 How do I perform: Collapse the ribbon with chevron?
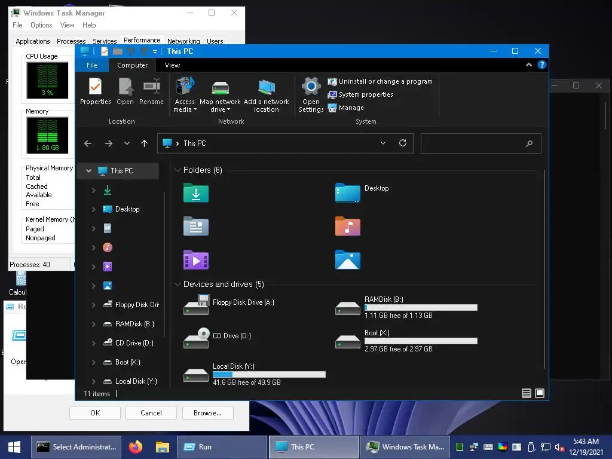(529, 65)
